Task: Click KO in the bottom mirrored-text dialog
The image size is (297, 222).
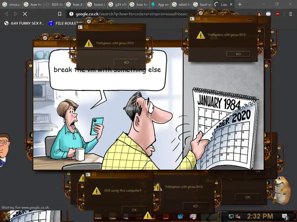Action: 195,206
